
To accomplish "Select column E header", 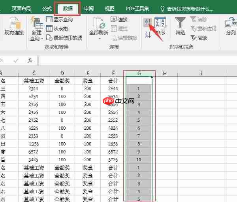I will pyautogui.click(x=88, y=74).
